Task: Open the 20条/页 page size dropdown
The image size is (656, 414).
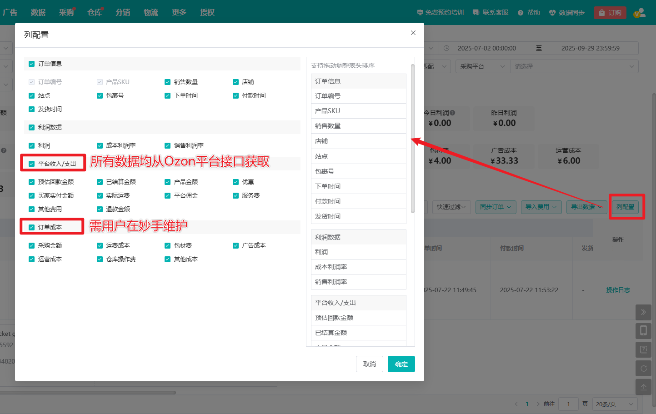Action: (614, 404)
